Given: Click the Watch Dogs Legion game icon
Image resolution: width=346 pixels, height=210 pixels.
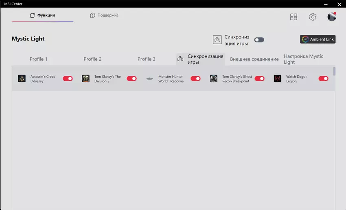Looking at the screenshot, I should point(278,79).
